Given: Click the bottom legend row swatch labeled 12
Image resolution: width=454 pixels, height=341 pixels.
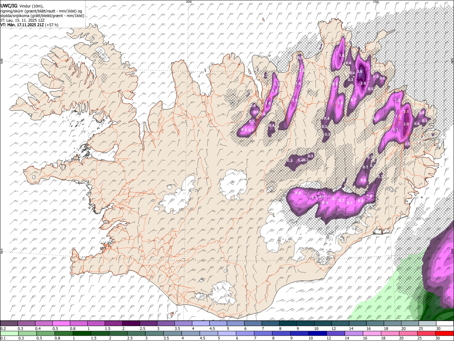Looking at the screenshot, I should point(336,333).
